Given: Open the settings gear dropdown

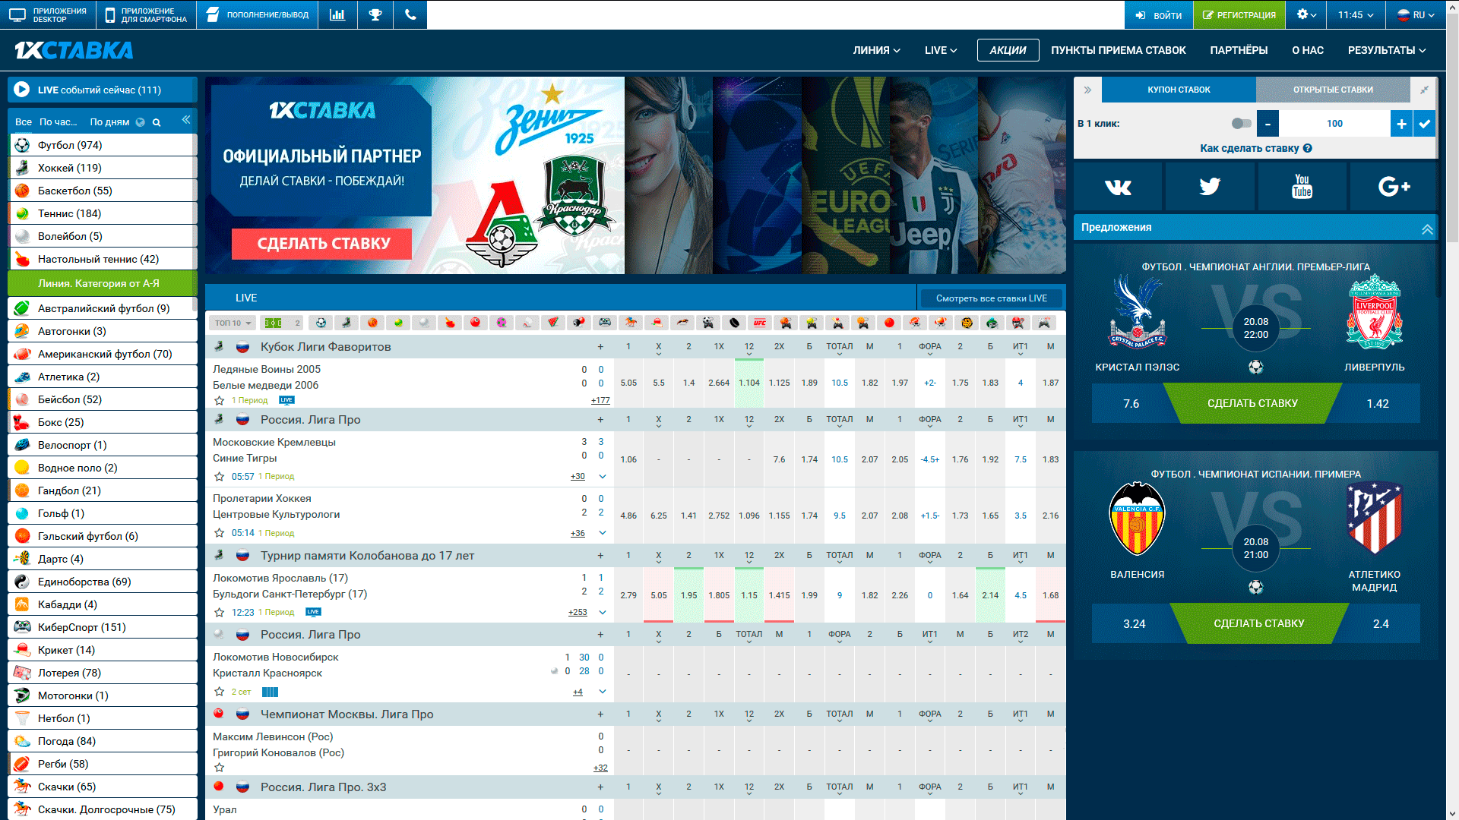Looking at the screenshot, I should pos(1306,14).
